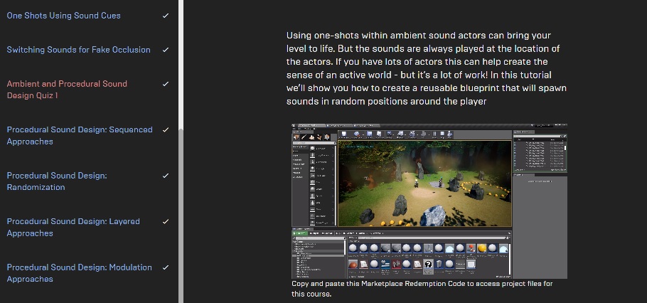The height and width of the screenshot is (303, 647).
Task: Open Procedural Sound Design: Modulation Approaches lesson
Action: [79, 273]
